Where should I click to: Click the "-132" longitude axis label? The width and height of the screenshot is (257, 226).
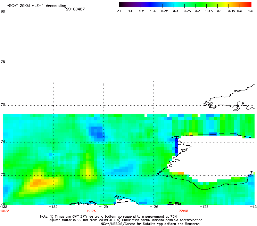point(53,207)
